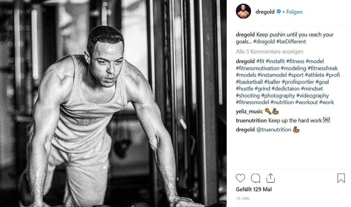Like the post with the heart icon

click(240, 178)
